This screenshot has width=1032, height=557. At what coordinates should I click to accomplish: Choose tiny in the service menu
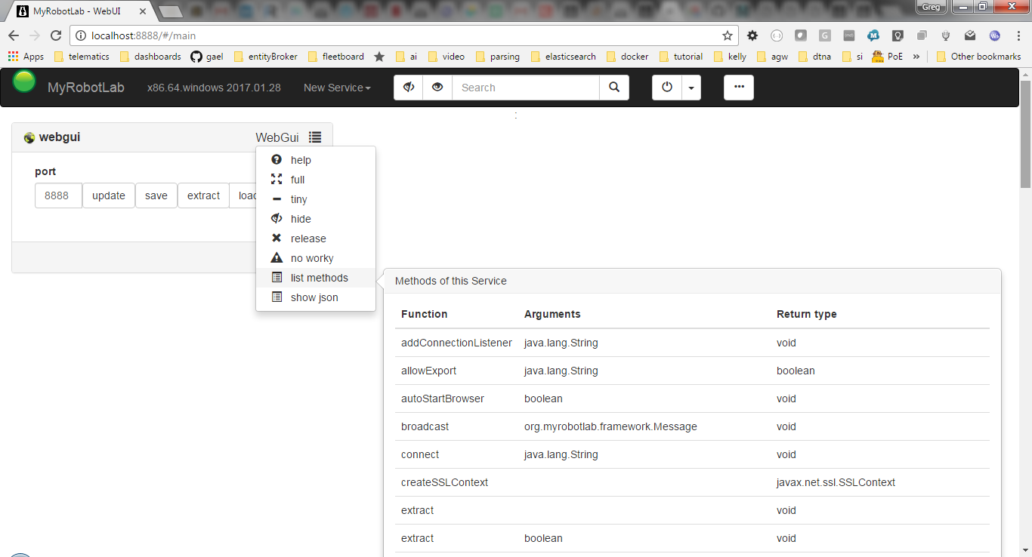point(316,199)
